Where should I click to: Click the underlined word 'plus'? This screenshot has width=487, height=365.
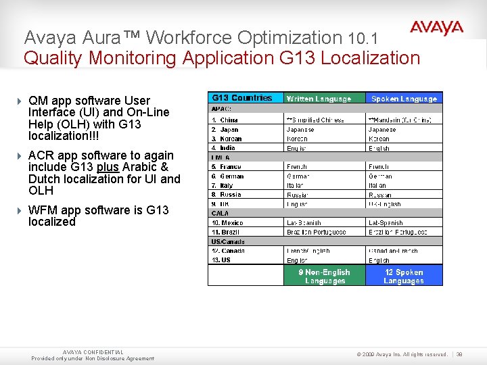point(108,167)
